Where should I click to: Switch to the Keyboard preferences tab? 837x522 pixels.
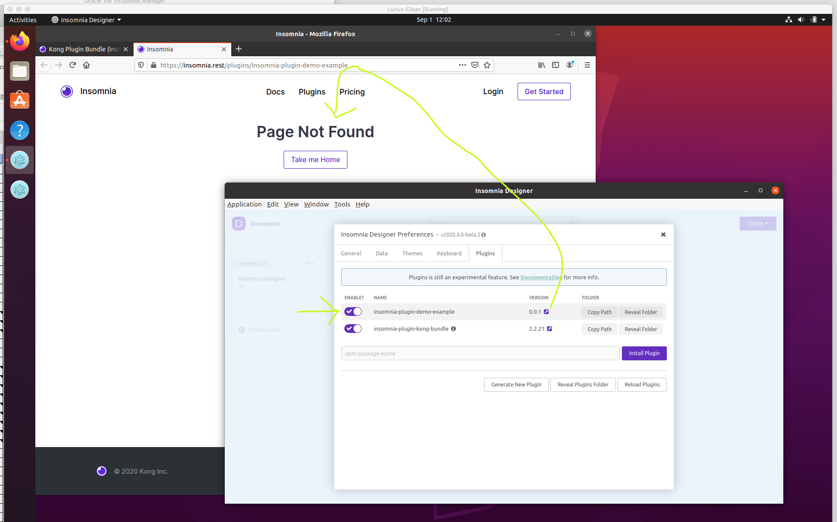click(x=449, y=253)
